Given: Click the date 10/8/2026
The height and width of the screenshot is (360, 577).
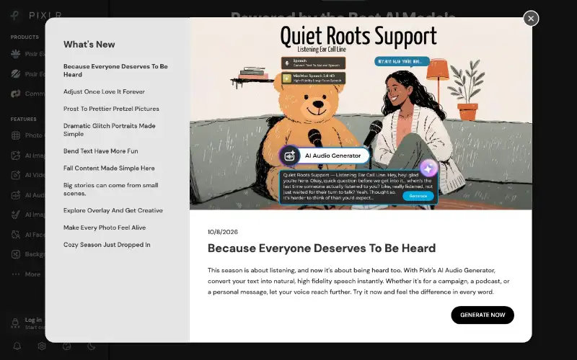Looking at the screenshot, I should [223, 232].
